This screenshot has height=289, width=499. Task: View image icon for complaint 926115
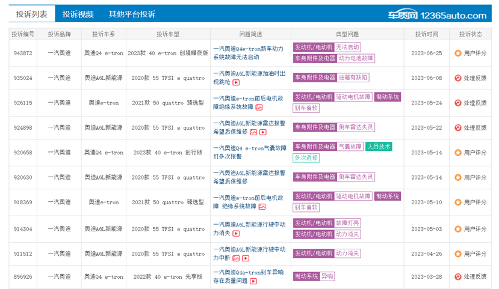pos(259,108)
